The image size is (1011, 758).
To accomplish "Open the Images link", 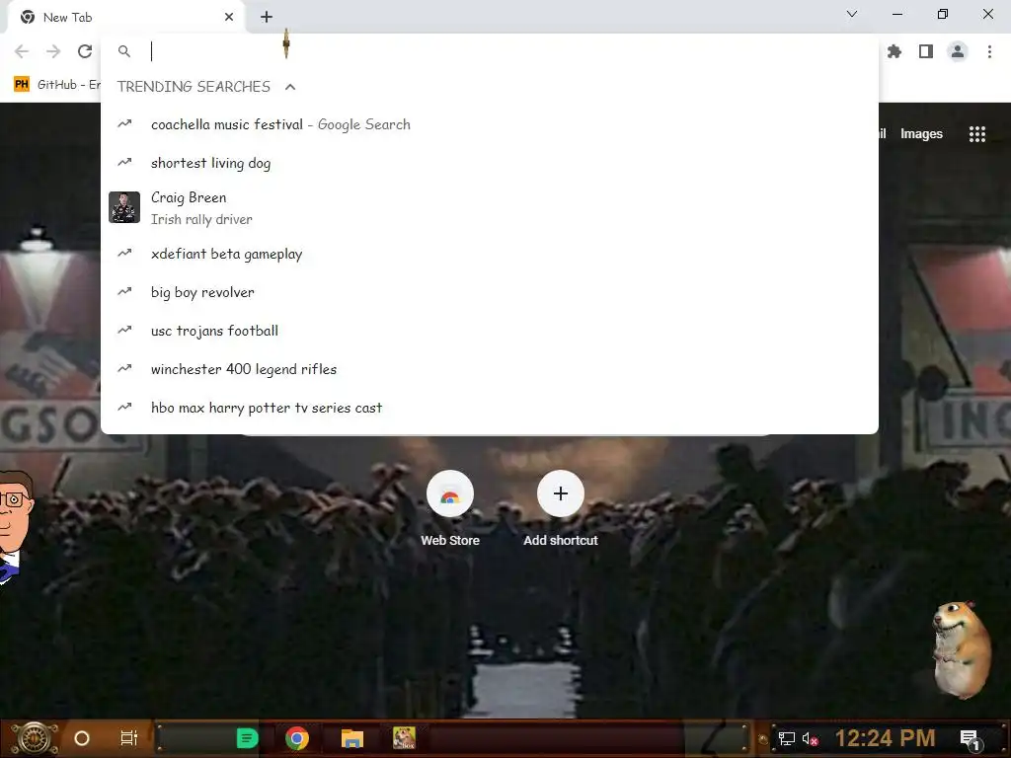I will [x=921, y=134].
